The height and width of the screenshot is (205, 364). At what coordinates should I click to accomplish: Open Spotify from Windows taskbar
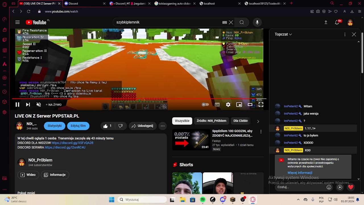(x=202, y=200)
